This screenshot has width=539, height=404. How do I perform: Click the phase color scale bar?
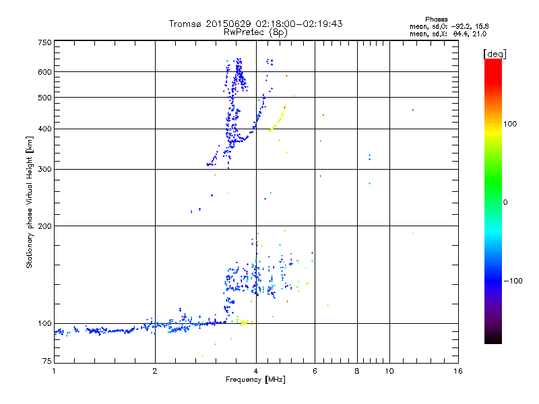point(493,201)
